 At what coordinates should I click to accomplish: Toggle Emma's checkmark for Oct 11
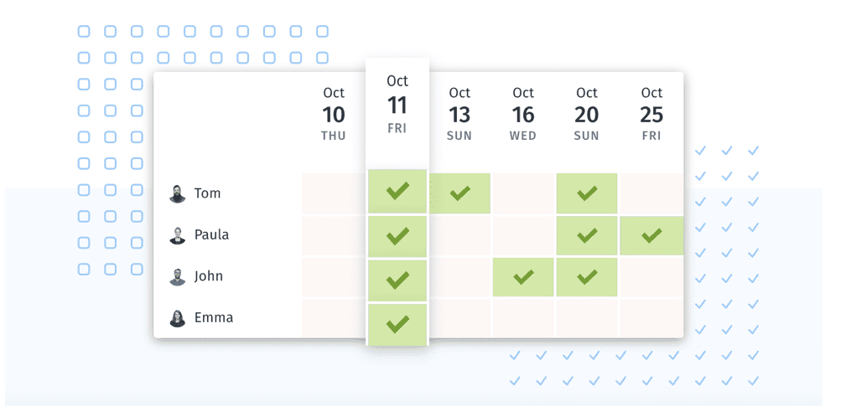(397, 324)
